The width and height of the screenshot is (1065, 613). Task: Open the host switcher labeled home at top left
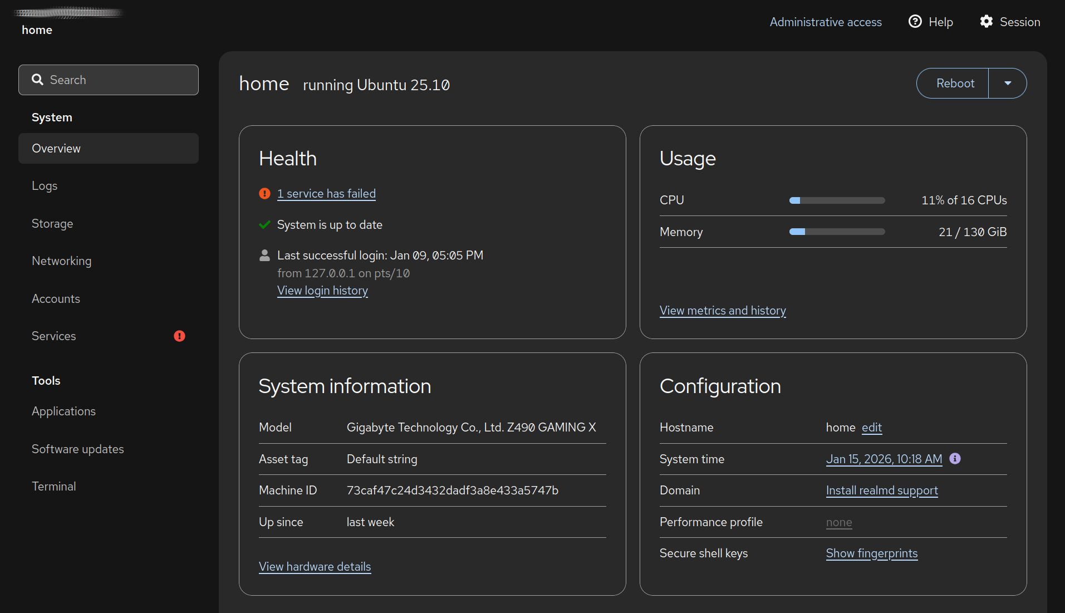(37, 30)
